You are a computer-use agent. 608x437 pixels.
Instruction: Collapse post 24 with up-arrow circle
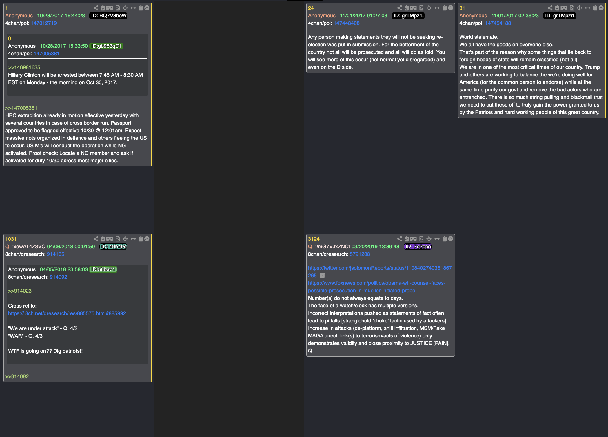click(x=451, y=8)
